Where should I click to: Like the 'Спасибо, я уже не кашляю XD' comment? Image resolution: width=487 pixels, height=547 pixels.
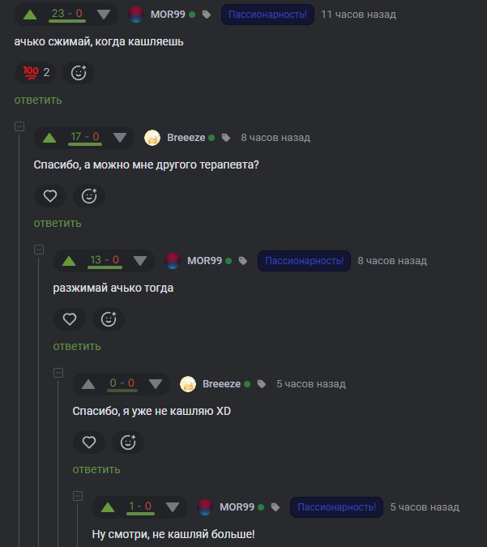click(89, 442)
